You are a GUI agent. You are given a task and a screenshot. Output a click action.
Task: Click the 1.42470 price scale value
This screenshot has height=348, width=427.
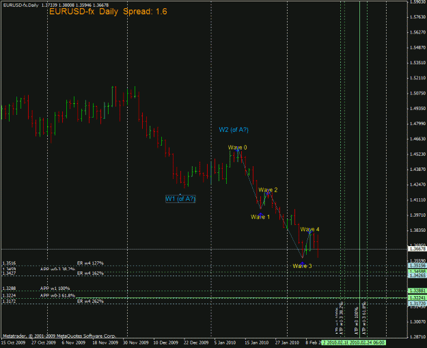tap(417, 185)
